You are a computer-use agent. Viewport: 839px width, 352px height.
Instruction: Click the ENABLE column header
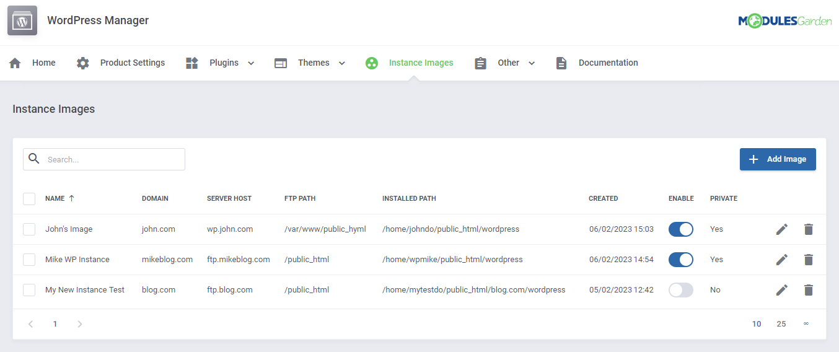pos(681,199)
